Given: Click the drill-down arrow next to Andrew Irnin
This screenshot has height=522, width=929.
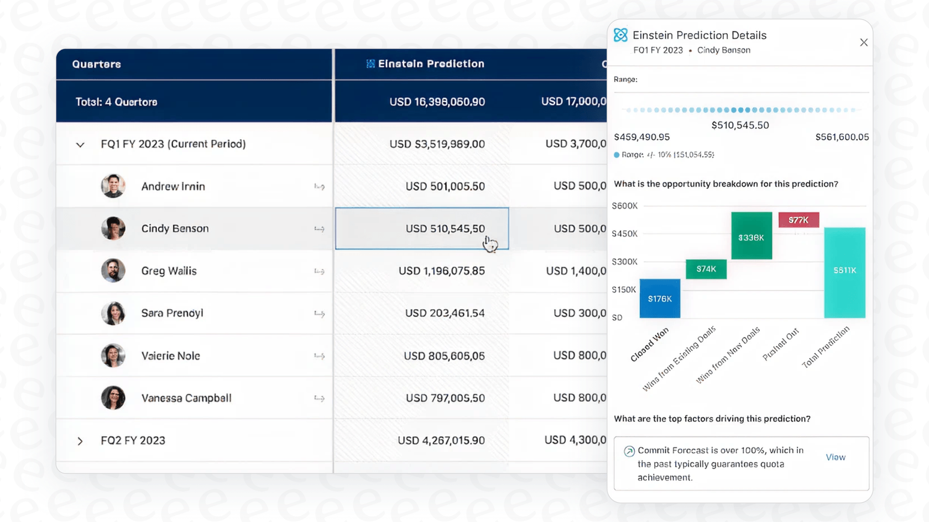Looking at the screenshot, I should tap(320, 187).
